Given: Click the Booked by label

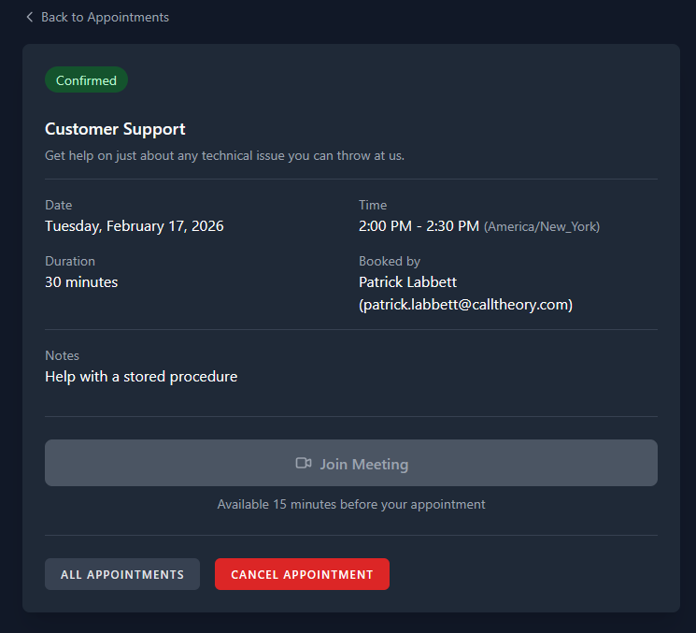Looking at the screenshot, I should pos(389,262).
